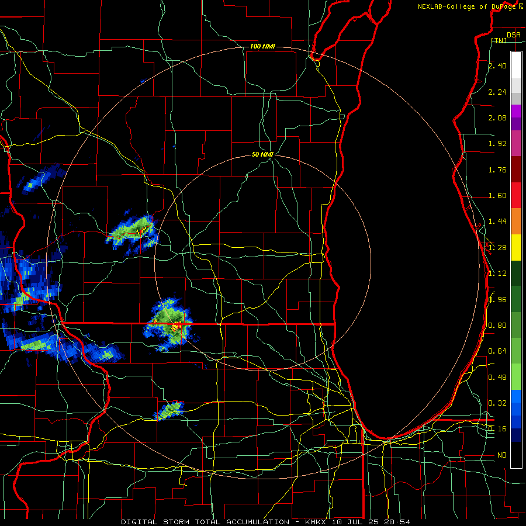The image size is (526, 526).
Task: Click the 0.16 legend value
Action: pos(497,429)
